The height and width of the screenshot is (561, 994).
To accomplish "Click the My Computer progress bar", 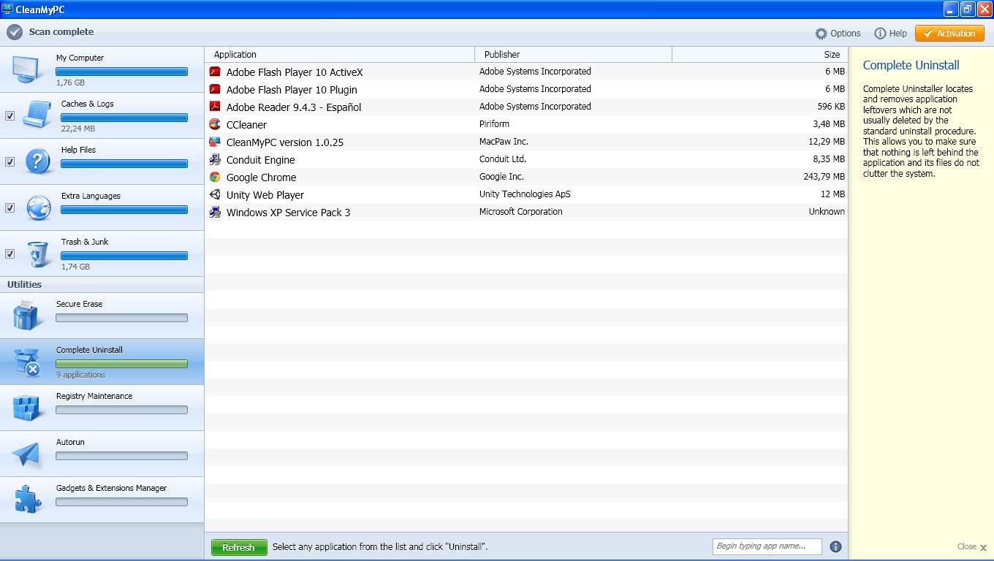I will coord(122,72).
